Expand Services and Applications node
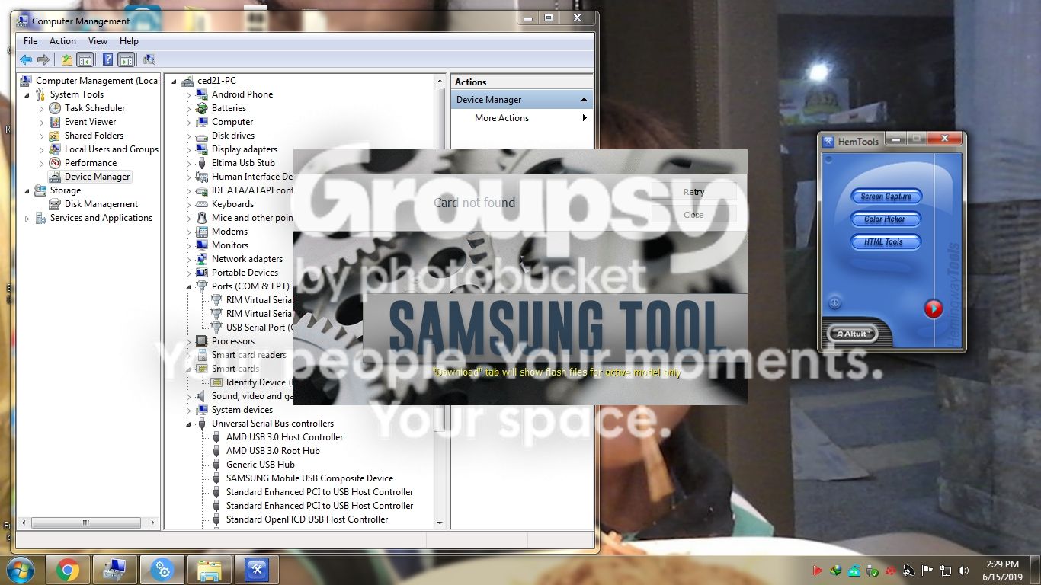 coord(28,218)
